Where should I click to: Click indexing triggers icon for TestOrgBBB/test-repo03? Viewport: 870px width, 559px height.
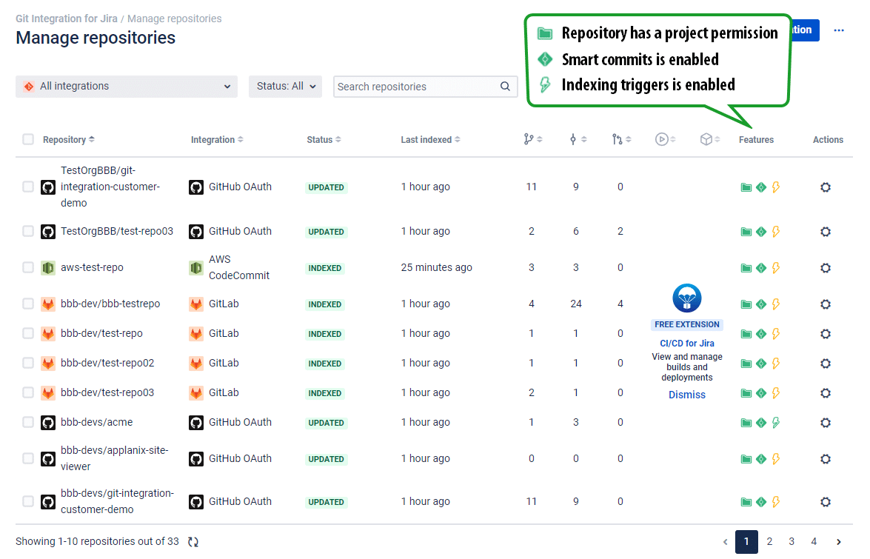(x=776, y=232)
